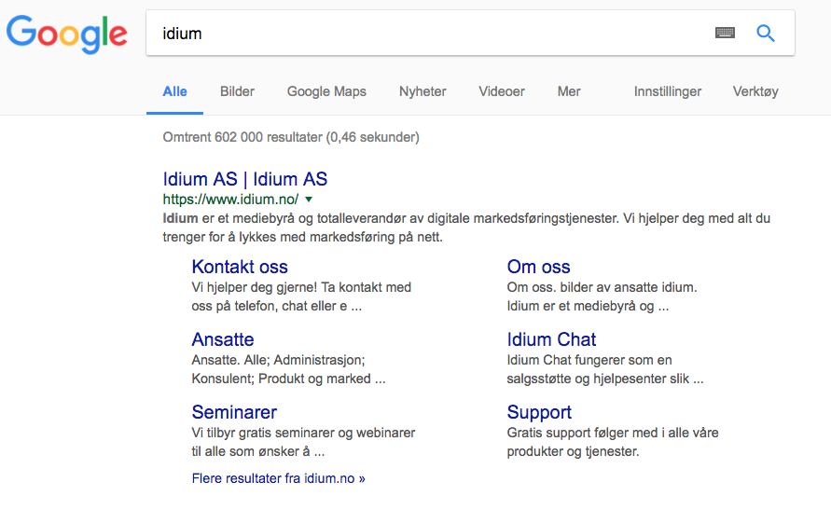
Task: Open the Kontakt oss sitelink
Action: click(240, 267)
